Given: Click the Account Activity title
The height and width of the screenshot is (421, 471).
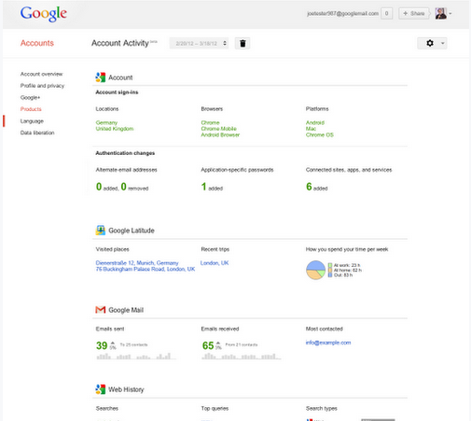Looking at the screenshot, I should (x=120, y=43).
